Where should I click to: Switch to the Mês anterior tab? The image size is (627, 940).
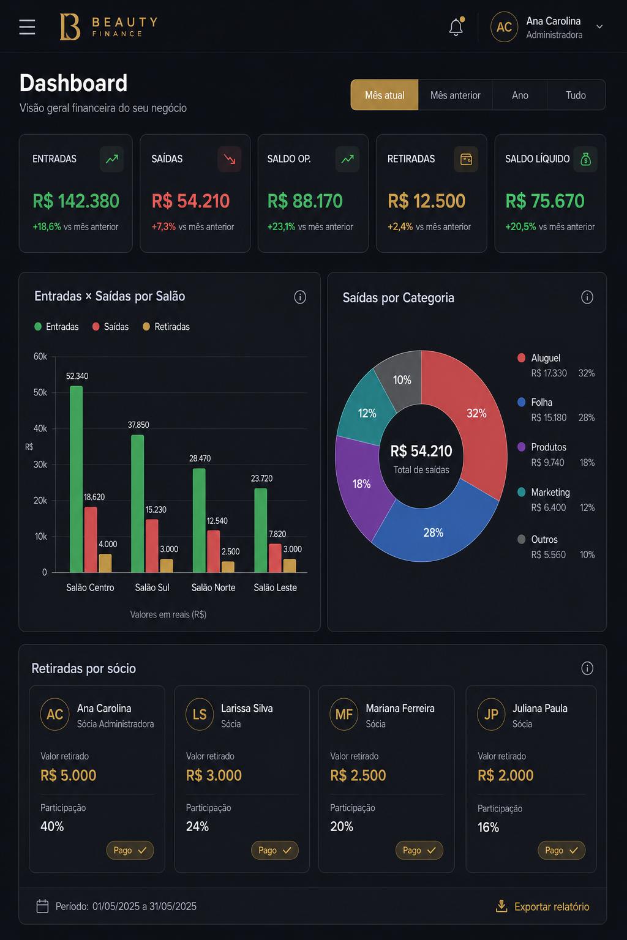tap(455, 95)
